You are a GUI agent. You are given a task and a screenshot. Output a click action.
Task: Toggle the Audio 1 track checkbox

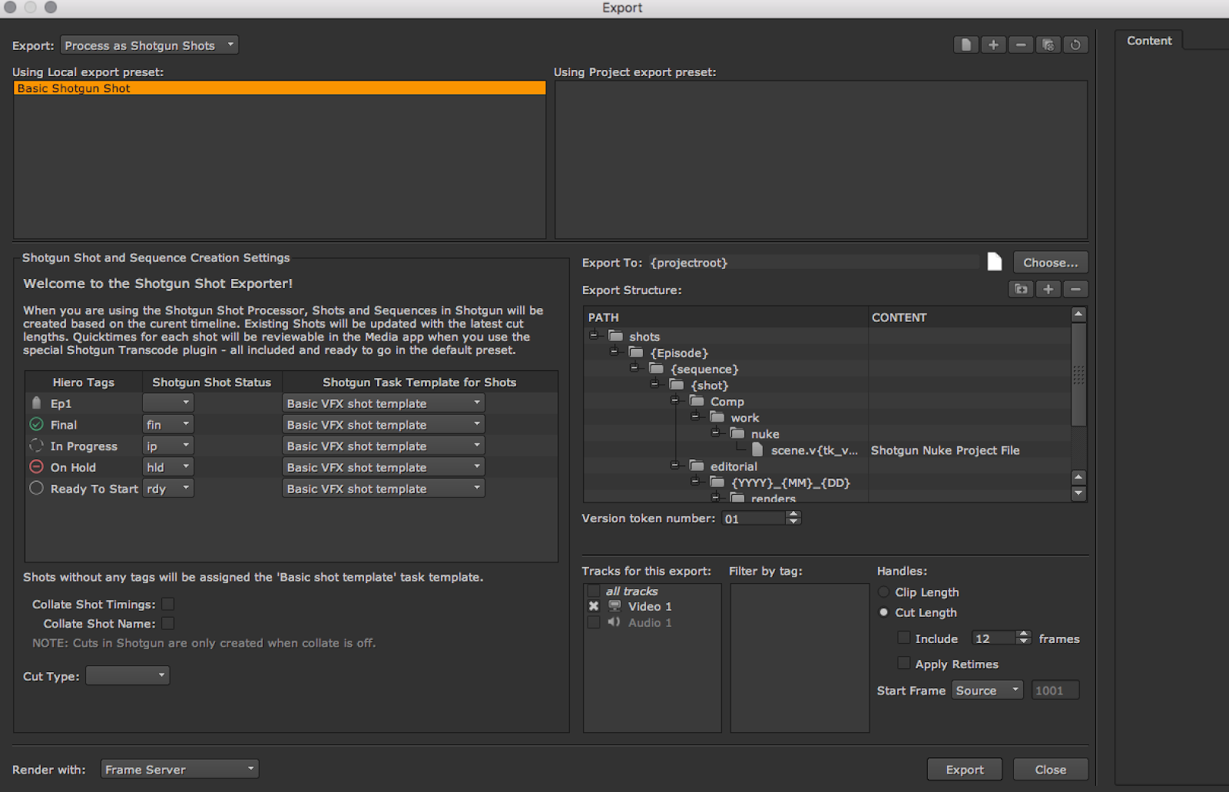click(594, 622)
